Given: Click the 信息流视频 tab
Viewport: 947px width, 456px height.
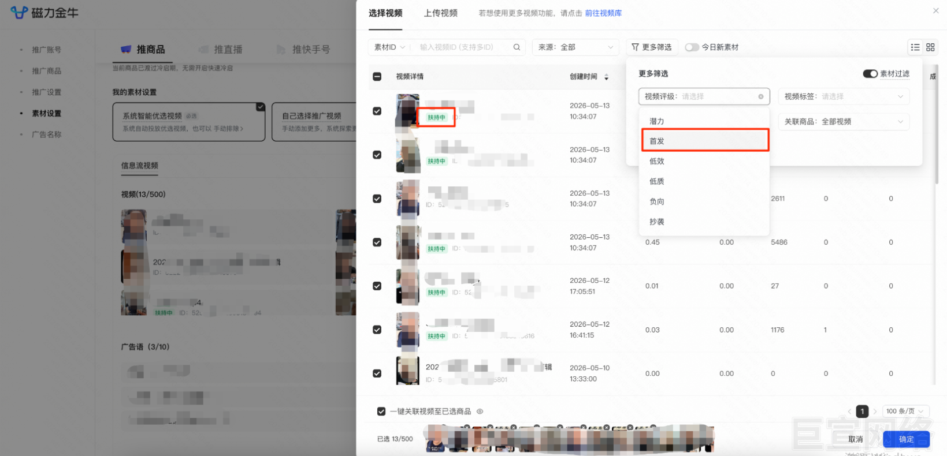Looking at the screenshot, I should [x=140, y=166].
